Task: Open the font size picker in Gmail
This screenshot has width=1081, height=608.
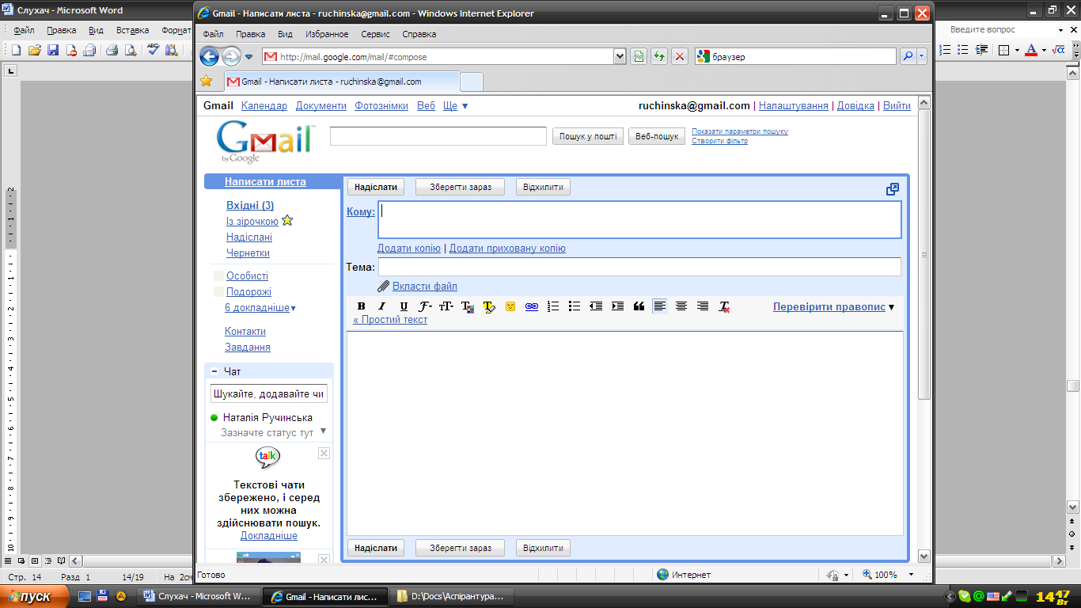Action: coord(446,307)
